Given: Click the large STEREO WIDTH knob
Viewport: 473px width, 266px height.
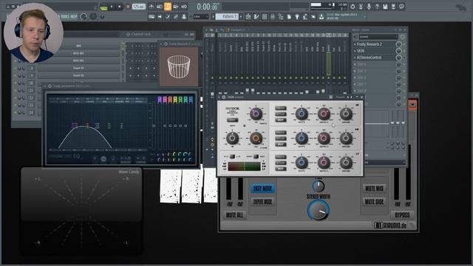Looking at the screenshot, I should (x=319, y=210).
